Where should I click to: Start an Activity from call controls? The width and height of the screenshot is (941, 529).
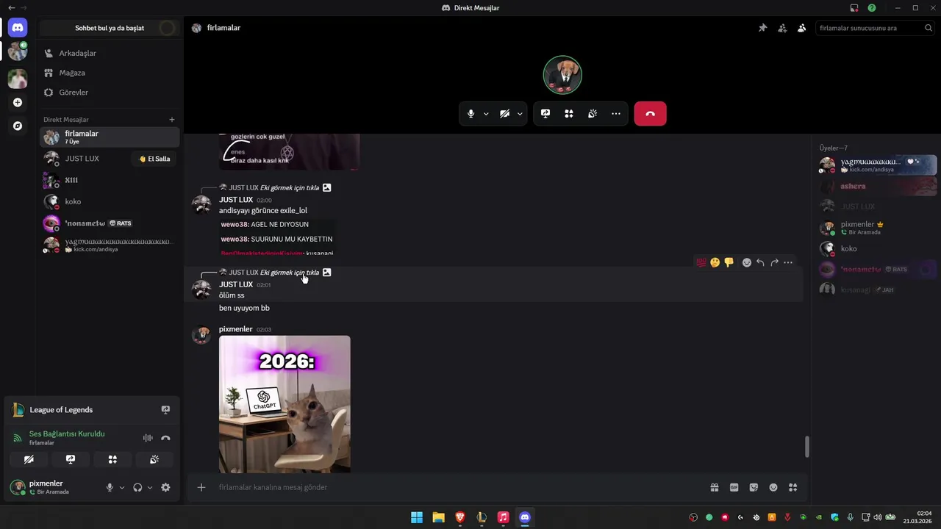click(569, 114)
